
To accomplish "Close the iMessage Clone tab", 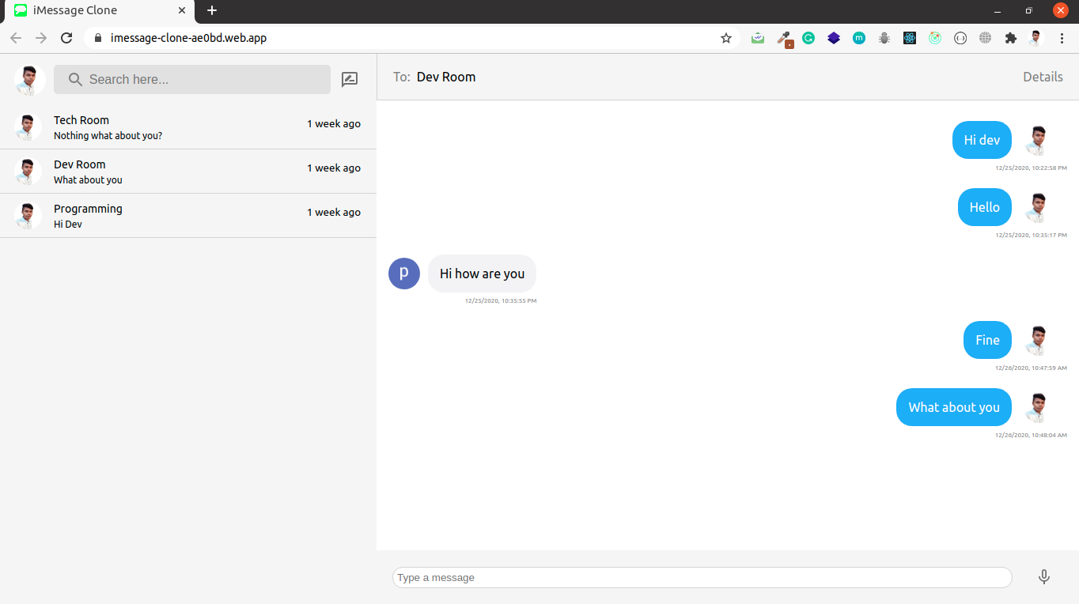I will point(182,10).
